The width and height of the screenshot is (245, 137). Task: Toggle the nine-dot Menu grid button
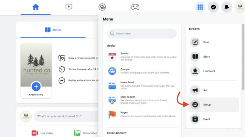click(200, 7)
